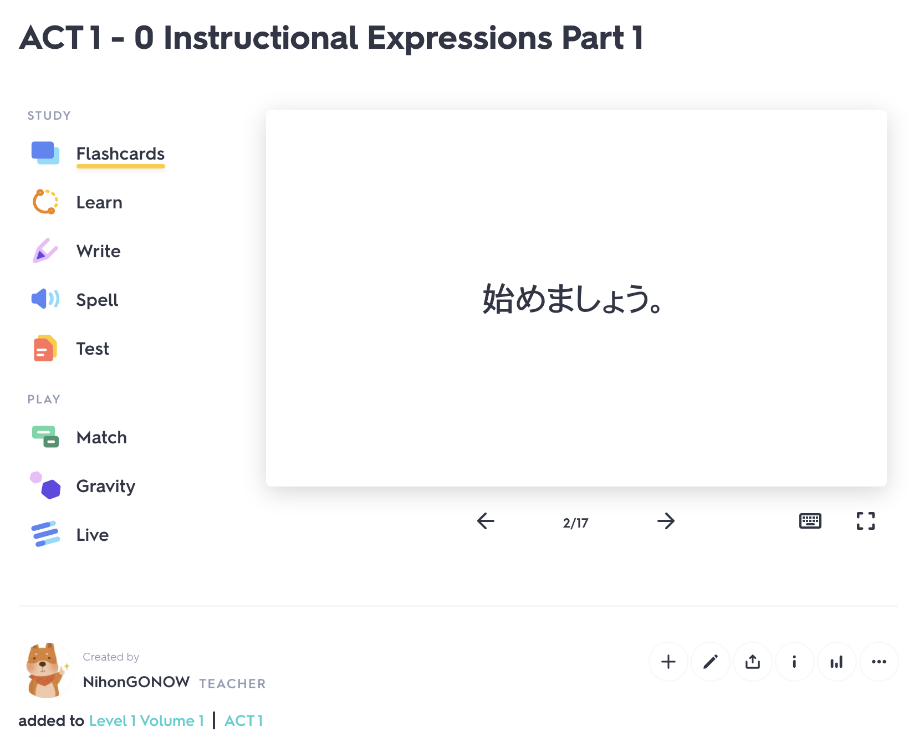Share the set using the export icon
This screenshot has width=919, height=747.
coord(752,662)
